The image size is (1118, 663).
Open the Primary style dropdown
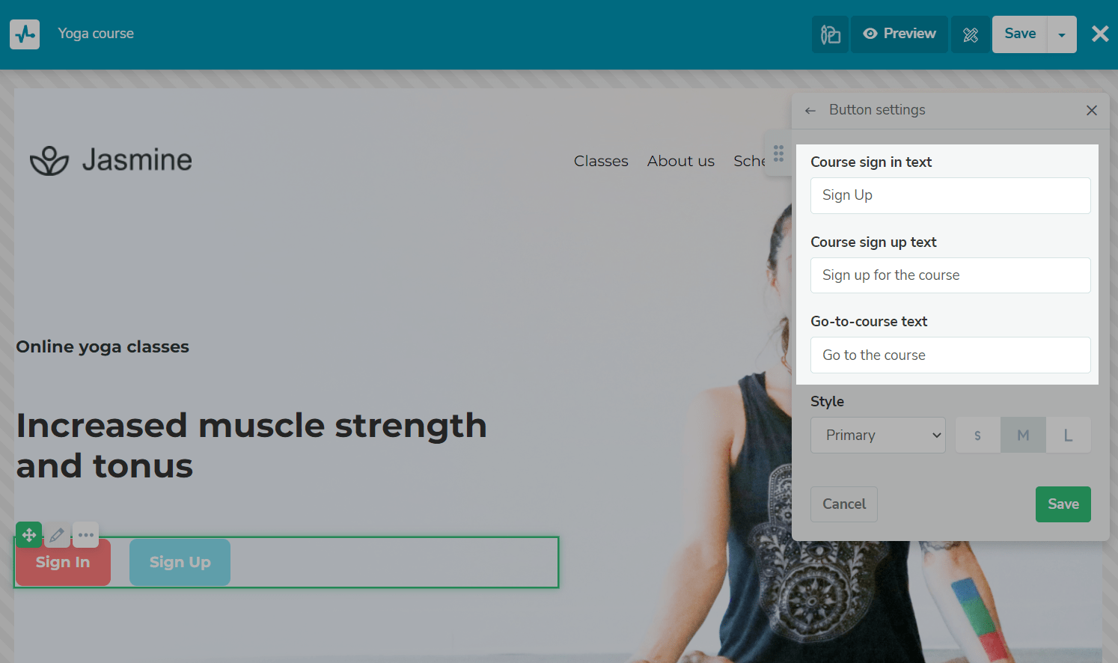[878, 436]
